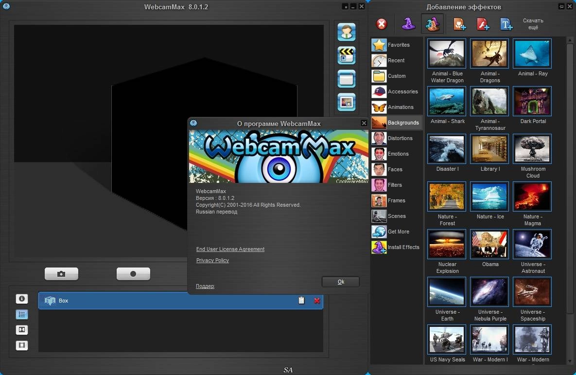Select Animal - Tyrannosaur background thumbnail

click(x=489, y=101)
